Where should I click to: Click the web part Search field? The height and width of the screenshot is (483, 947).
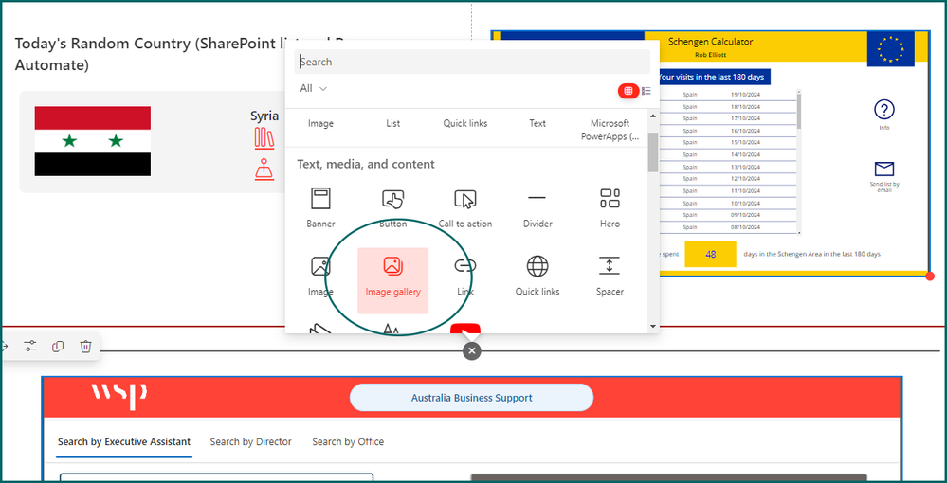[x=472, y=62]
